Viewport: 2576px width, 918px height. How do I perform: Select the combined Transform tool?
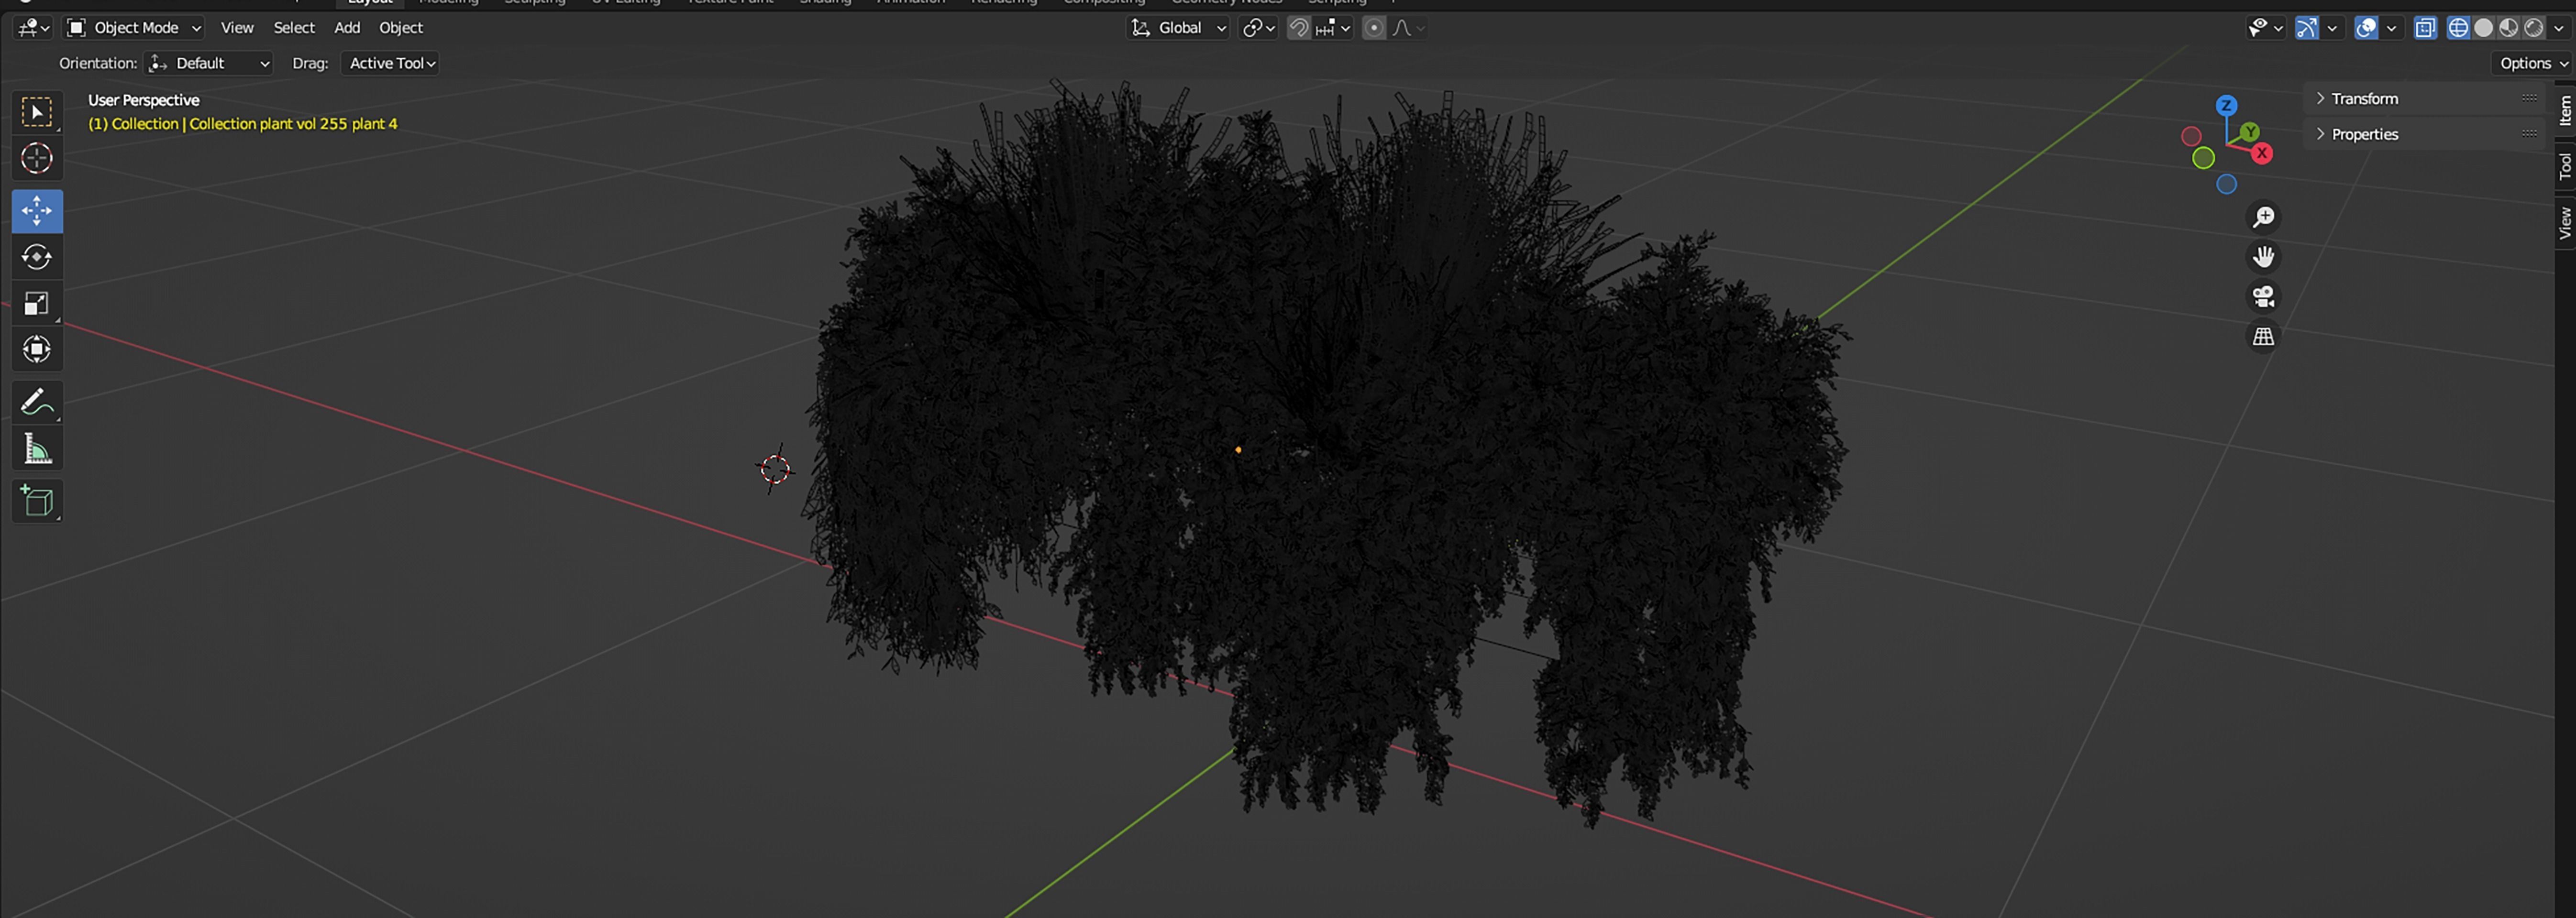pos(37,349)
